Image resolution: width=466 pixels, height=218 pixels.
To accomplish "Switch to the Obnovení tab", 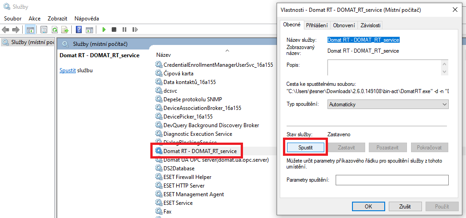I will tap(344, 25).
